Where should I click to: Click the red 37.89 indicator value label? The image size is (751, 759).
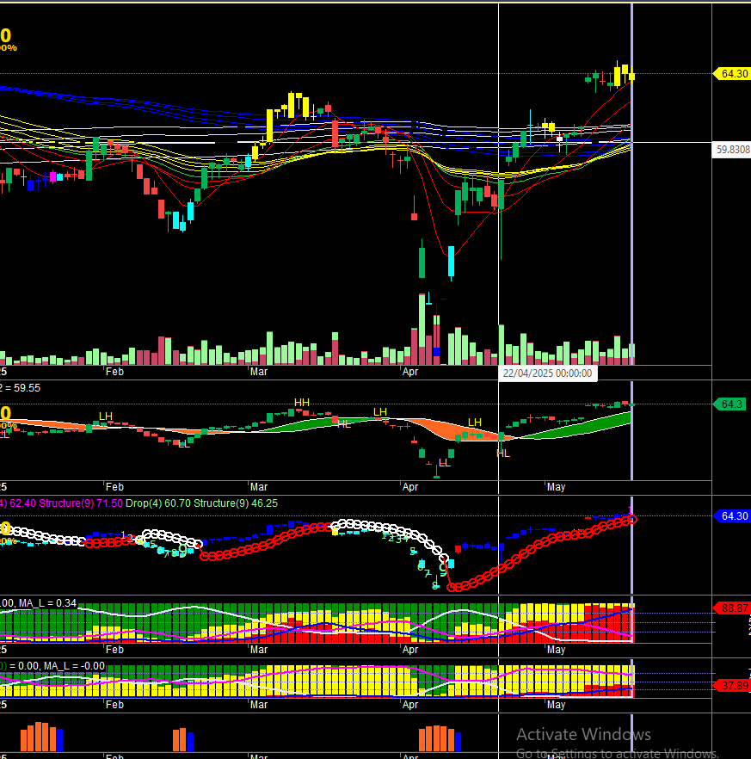[731, 685]
